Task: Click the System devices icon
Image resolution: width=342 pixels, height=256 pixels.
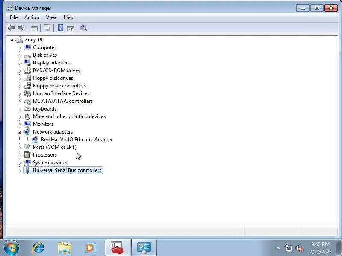Action: (x=27, y=163)
